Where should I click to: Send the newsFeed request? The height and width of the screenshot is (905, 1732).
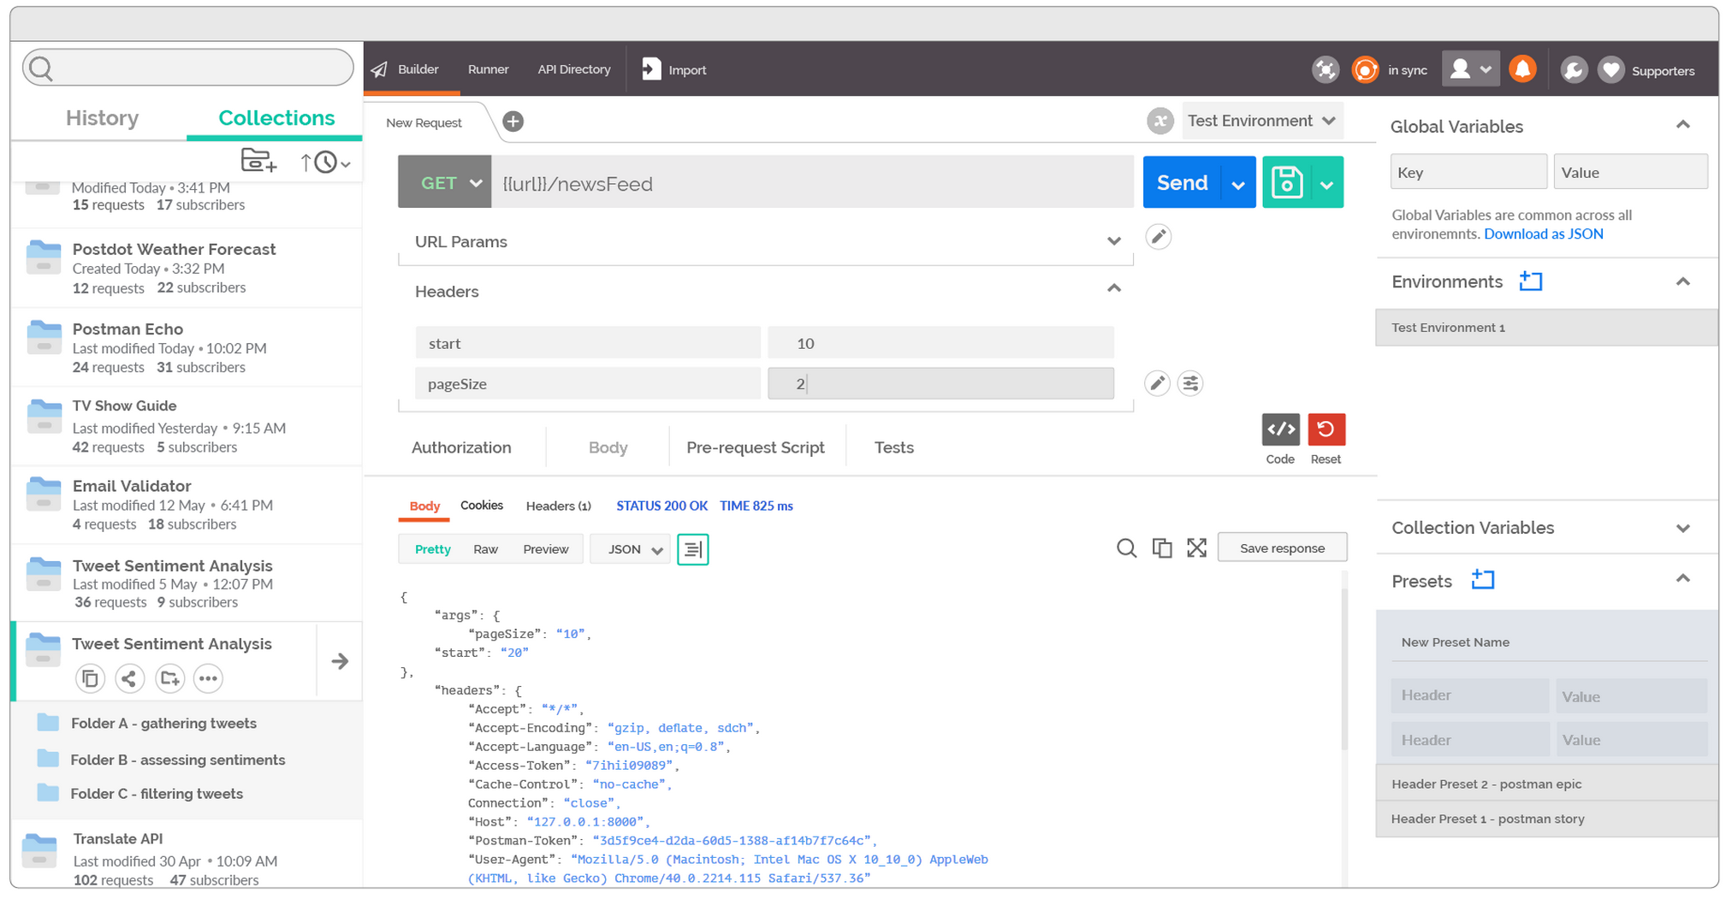(1181, 182)
